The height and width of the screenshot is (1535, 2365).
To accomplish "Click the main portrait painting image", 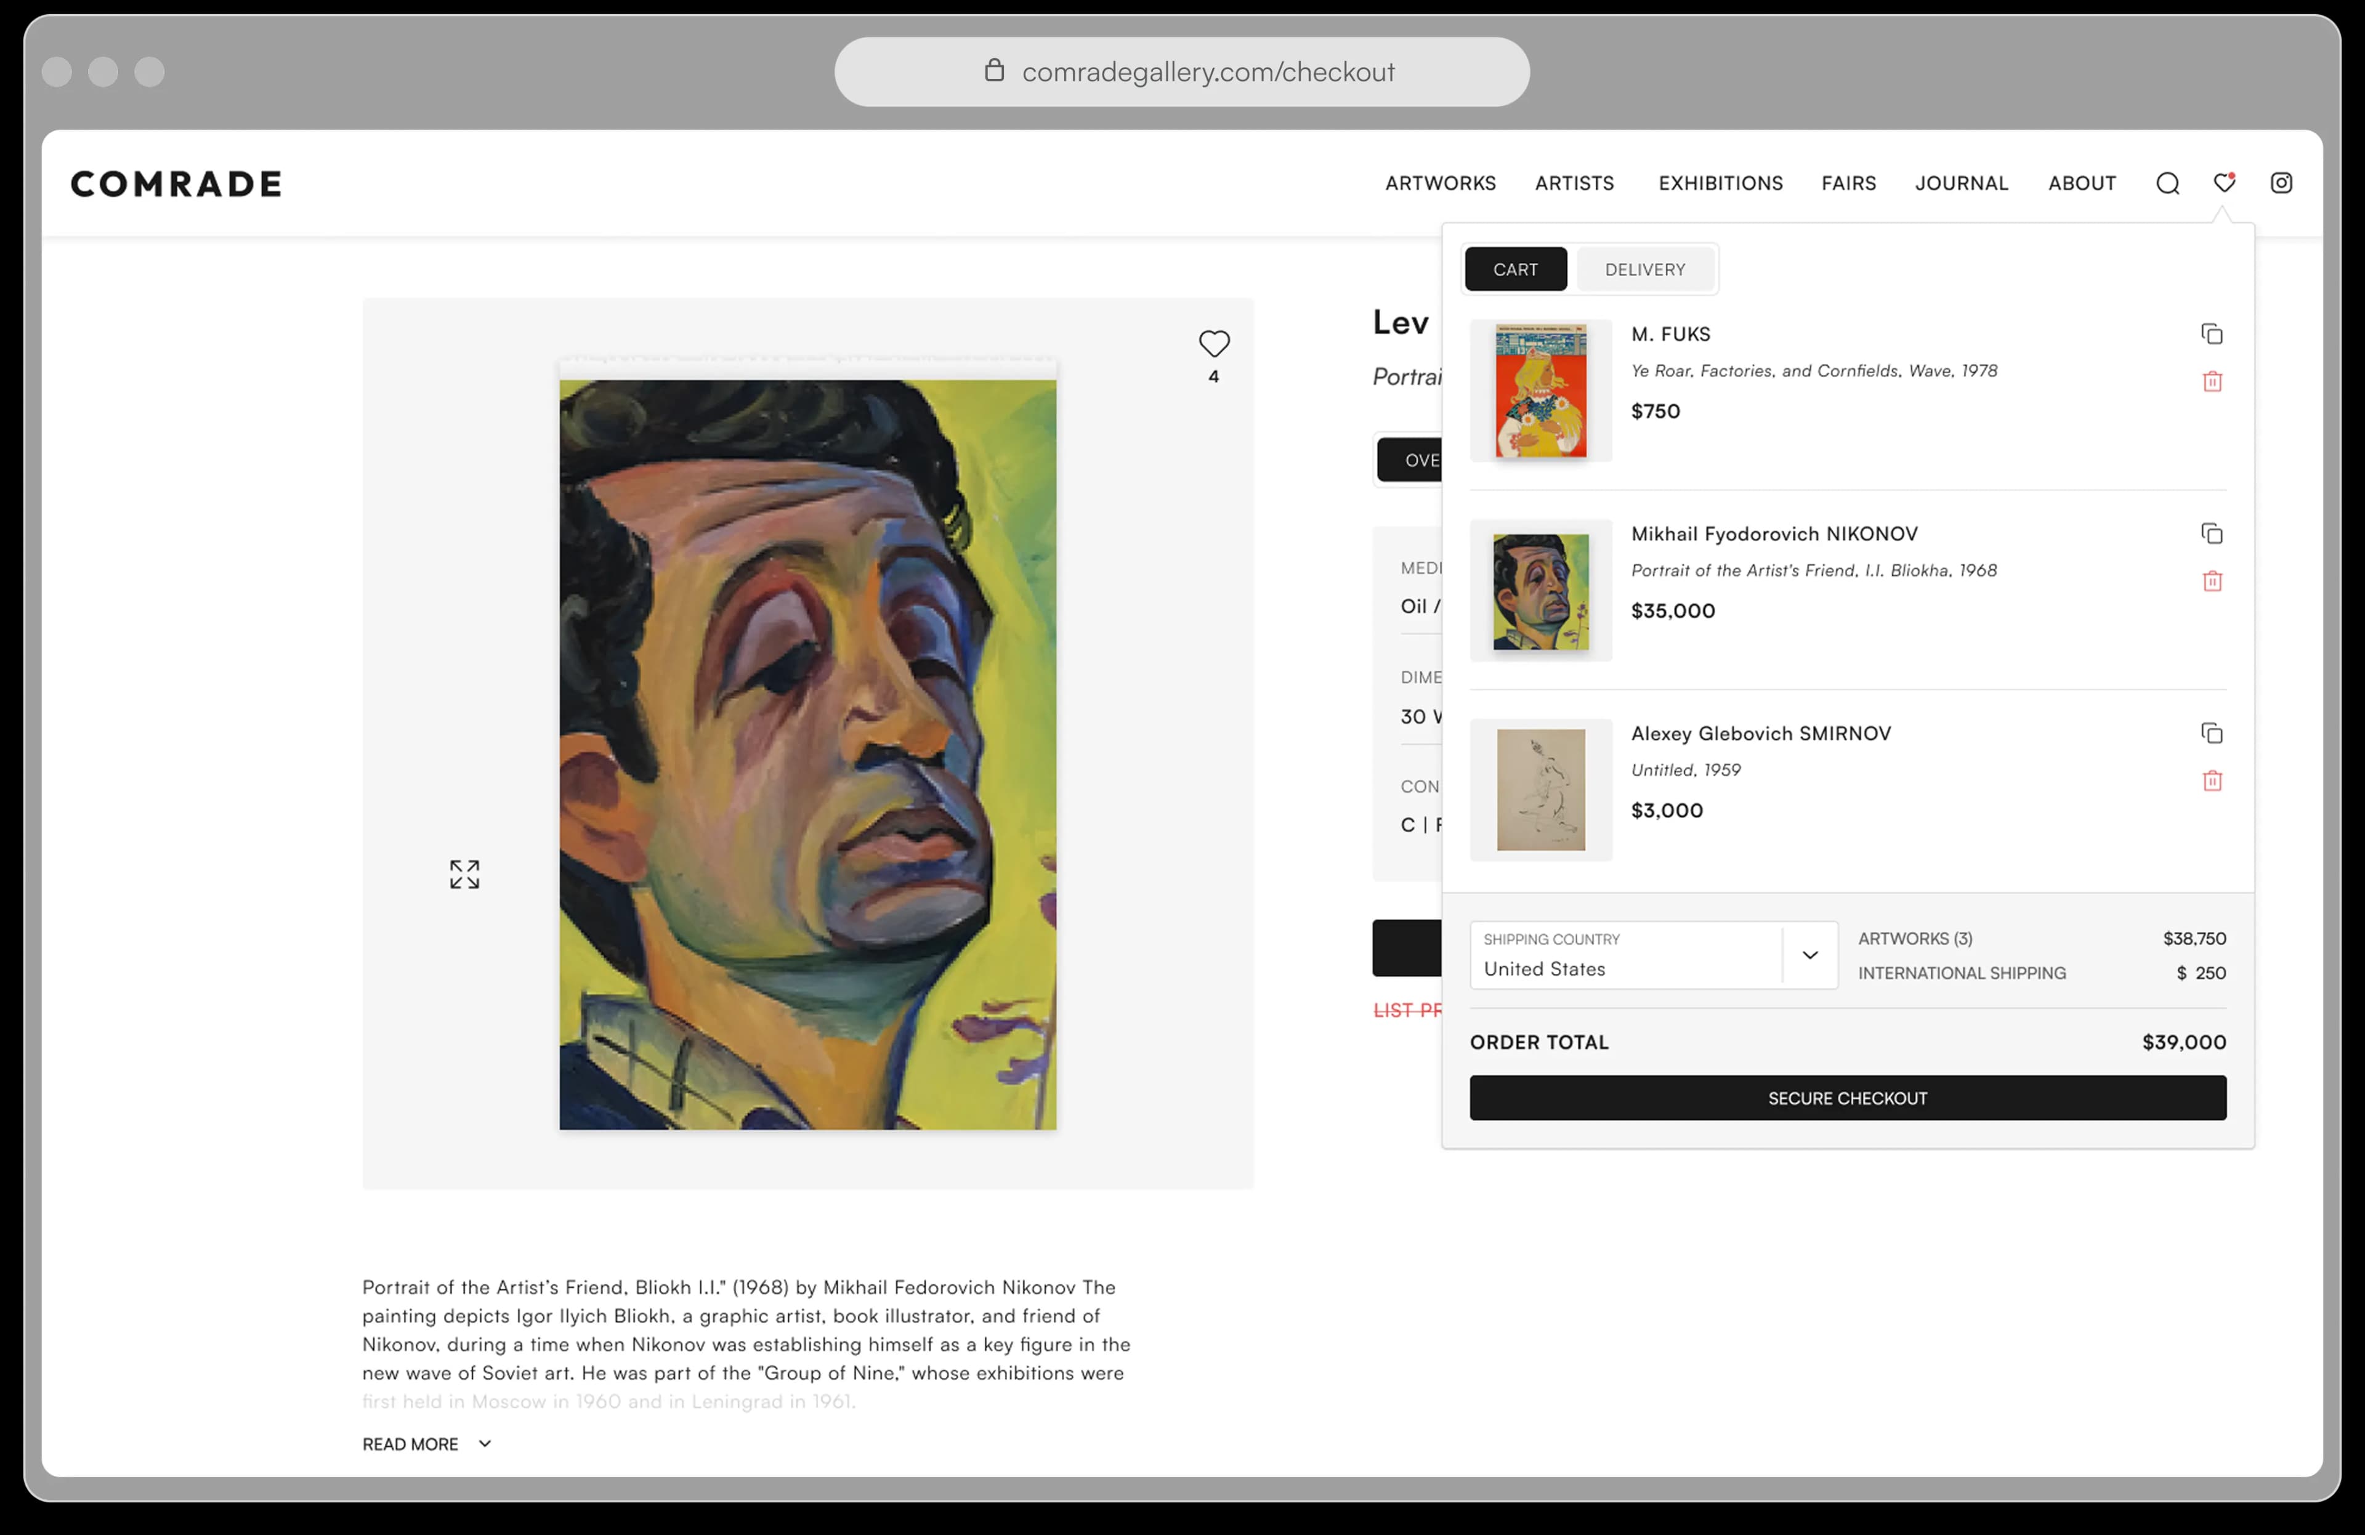I will tap(807, 754).
